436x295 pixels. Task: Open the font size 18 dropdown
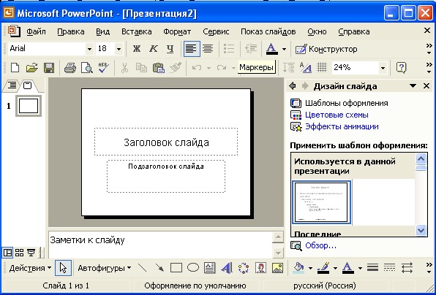(119, 50)
